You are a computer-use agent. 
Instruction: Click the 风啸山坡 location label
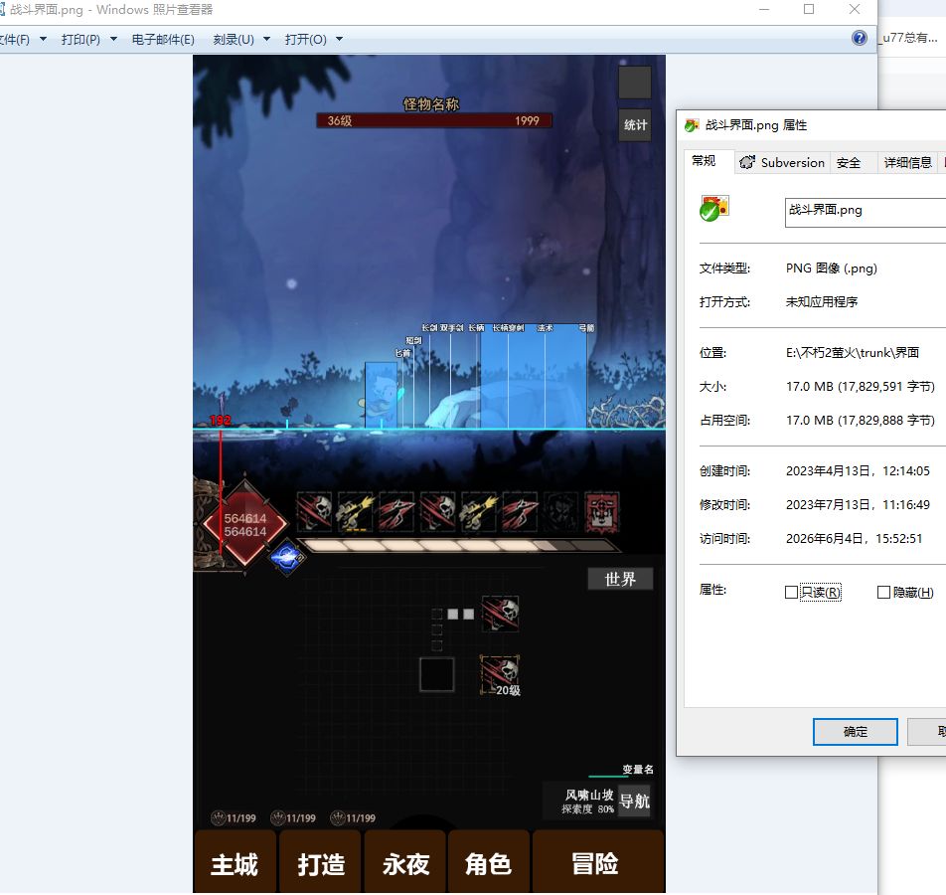tap(589, 795)
